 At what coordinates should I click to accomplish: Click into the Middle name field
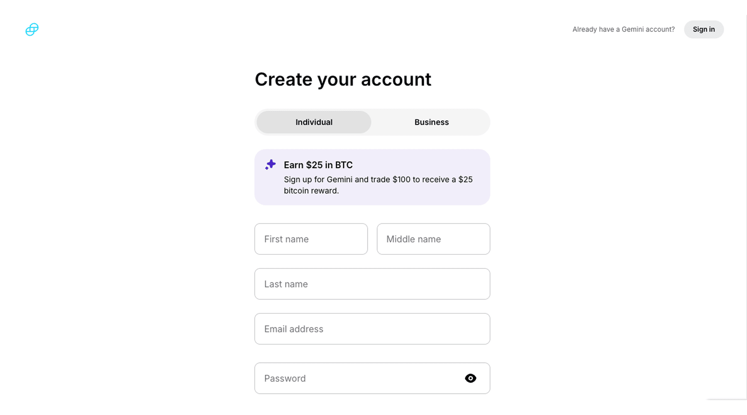(433, 239)
